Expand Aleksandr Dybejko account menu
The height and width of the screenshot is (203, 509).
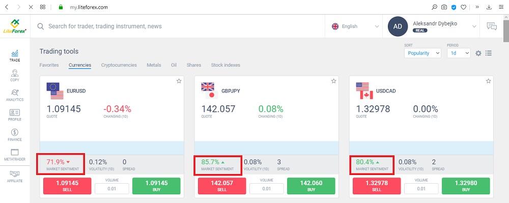pos(474,26)
